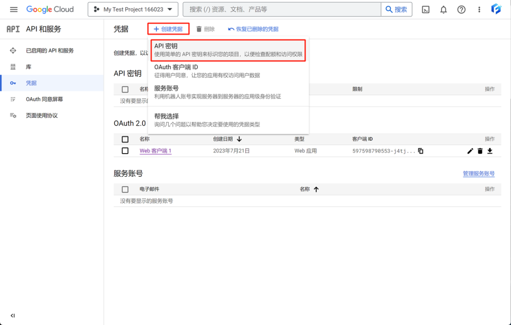Toggle the OAuth 2.0 table header checkbox
The width and height of the screenshot is (511, 325).
tap(125, 139)
